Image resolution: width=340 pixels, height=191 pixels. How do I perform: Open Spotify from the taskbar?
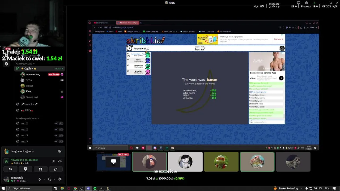95,188
